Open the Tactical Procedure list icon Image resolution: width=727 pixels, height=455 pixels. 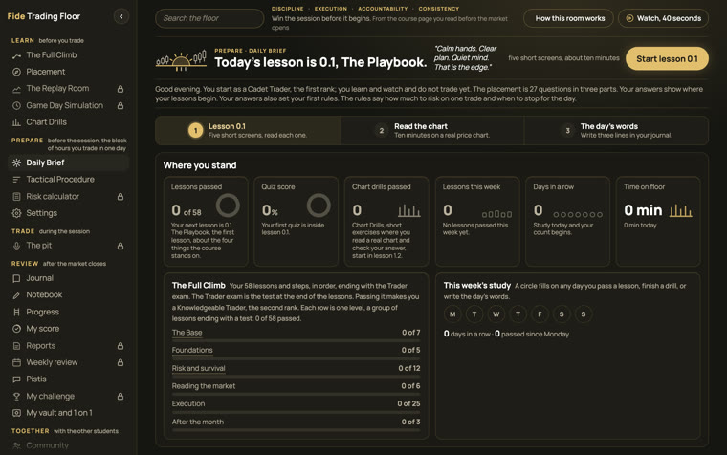coord(16,180)
